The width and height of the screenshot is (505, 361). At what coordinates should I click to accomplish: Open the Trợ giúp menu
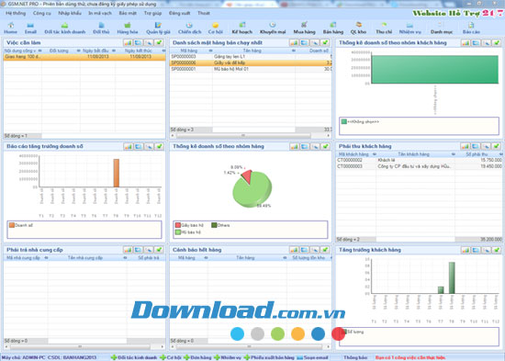pyautogui.click(x=152, y=13)
